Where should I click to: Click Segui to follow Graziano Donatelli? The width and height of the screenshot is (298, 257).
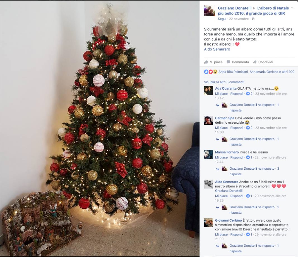pos(222,19)
